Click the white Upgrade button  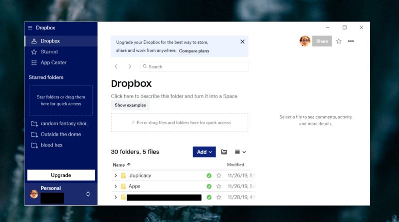(61, 175)
